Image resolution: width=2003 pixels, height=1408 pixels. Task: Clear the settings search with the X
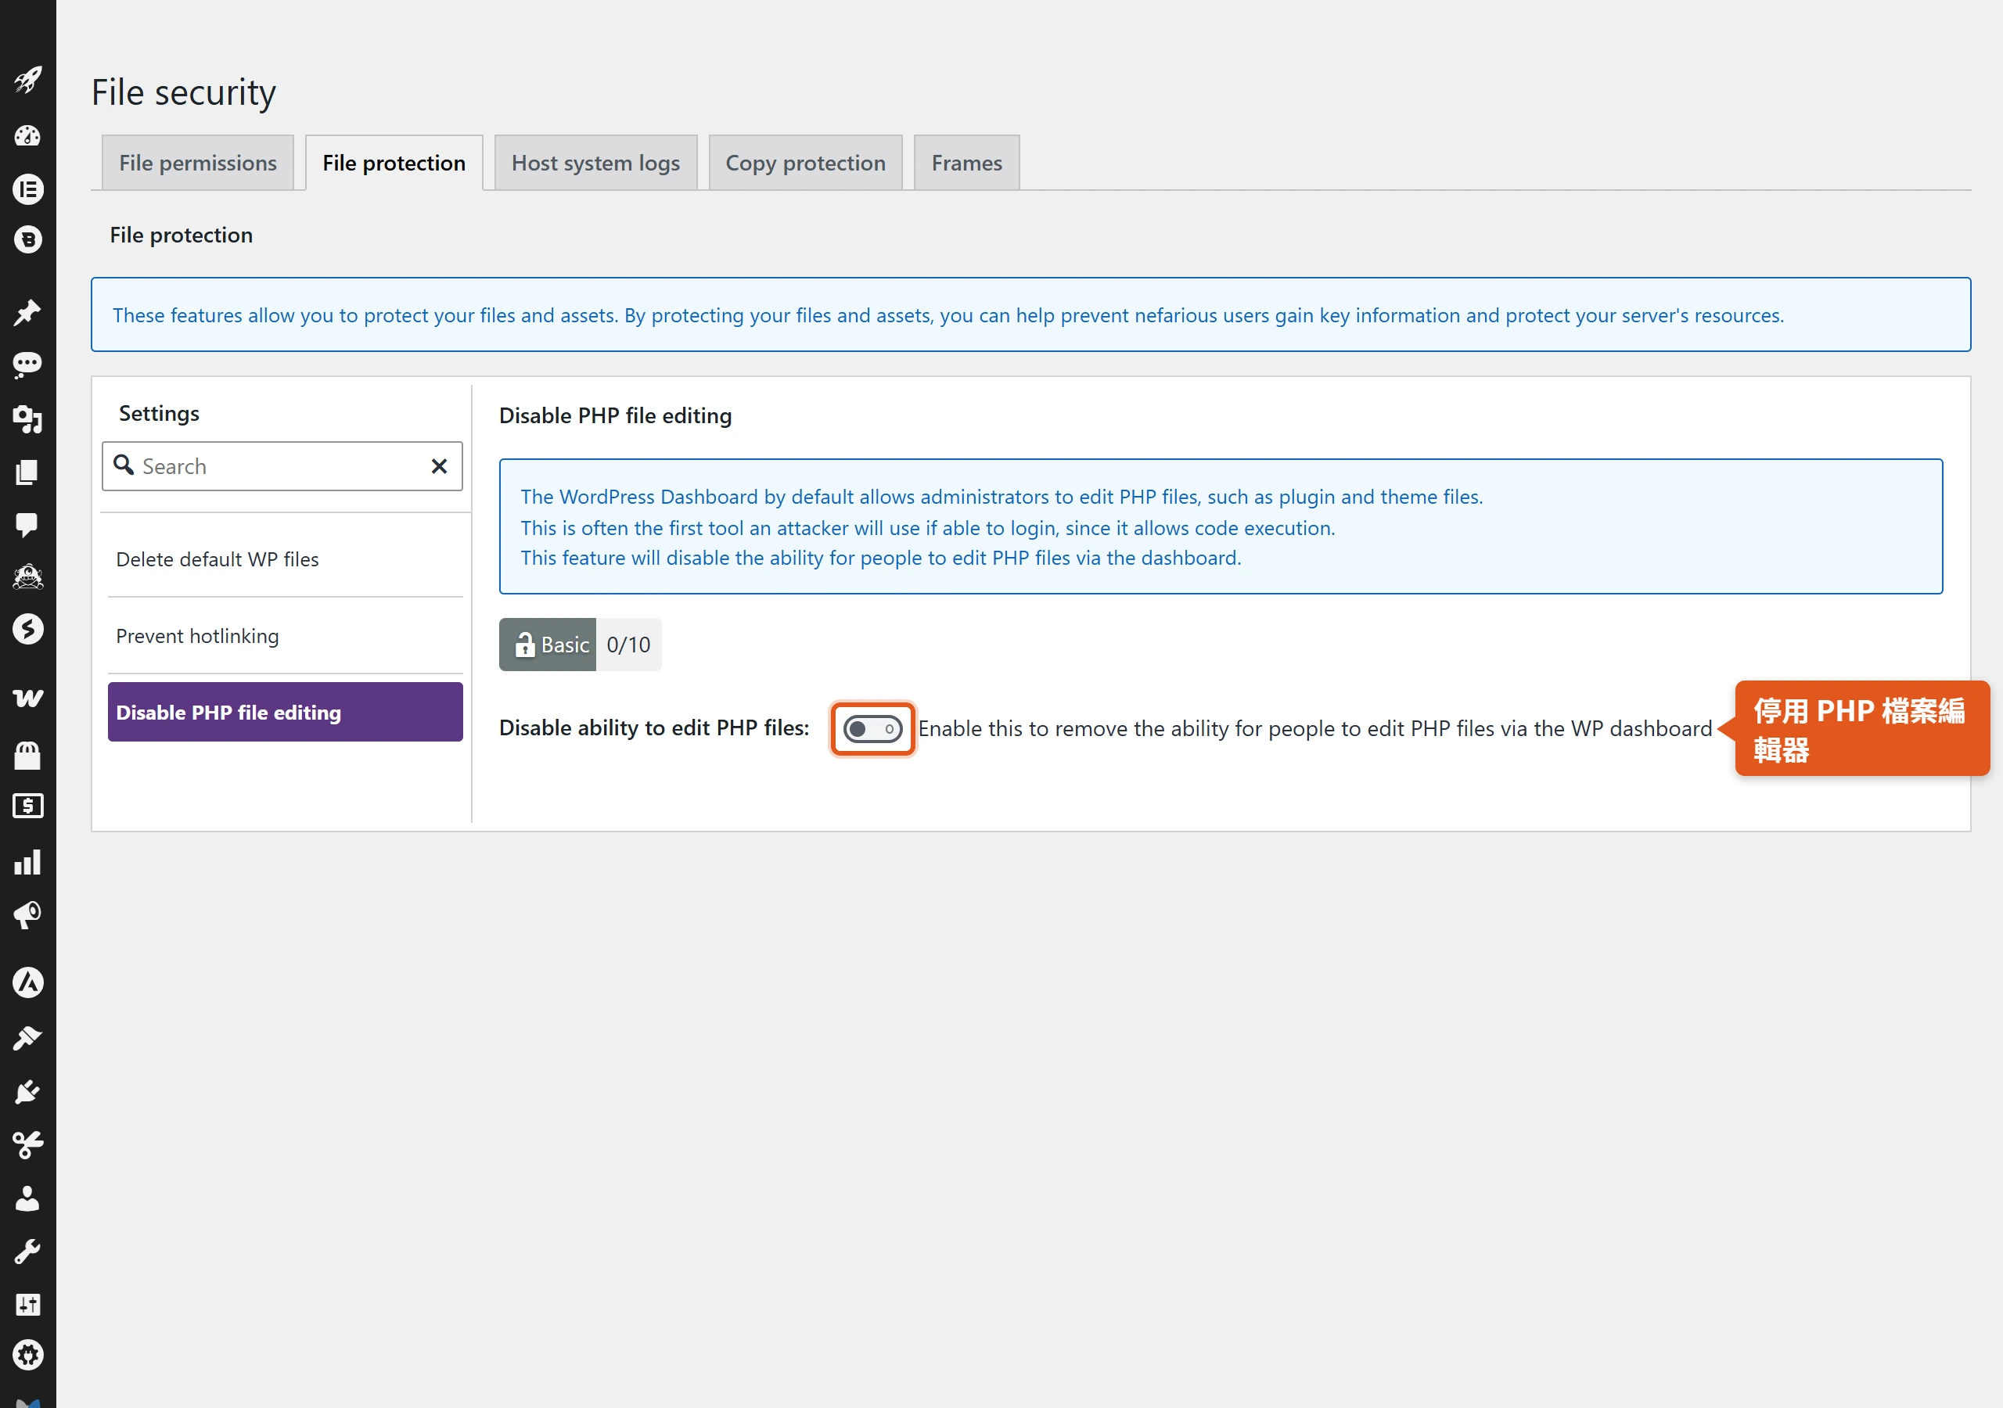coord(439,467)
